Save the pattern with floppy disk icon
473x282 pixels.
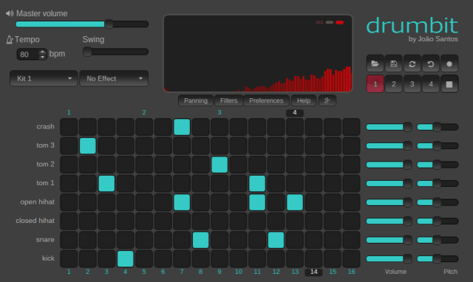pos(394,63)
